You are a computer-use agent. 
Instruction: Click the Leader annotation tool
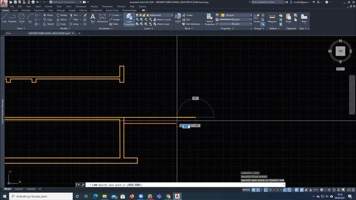tap(115, 20)
